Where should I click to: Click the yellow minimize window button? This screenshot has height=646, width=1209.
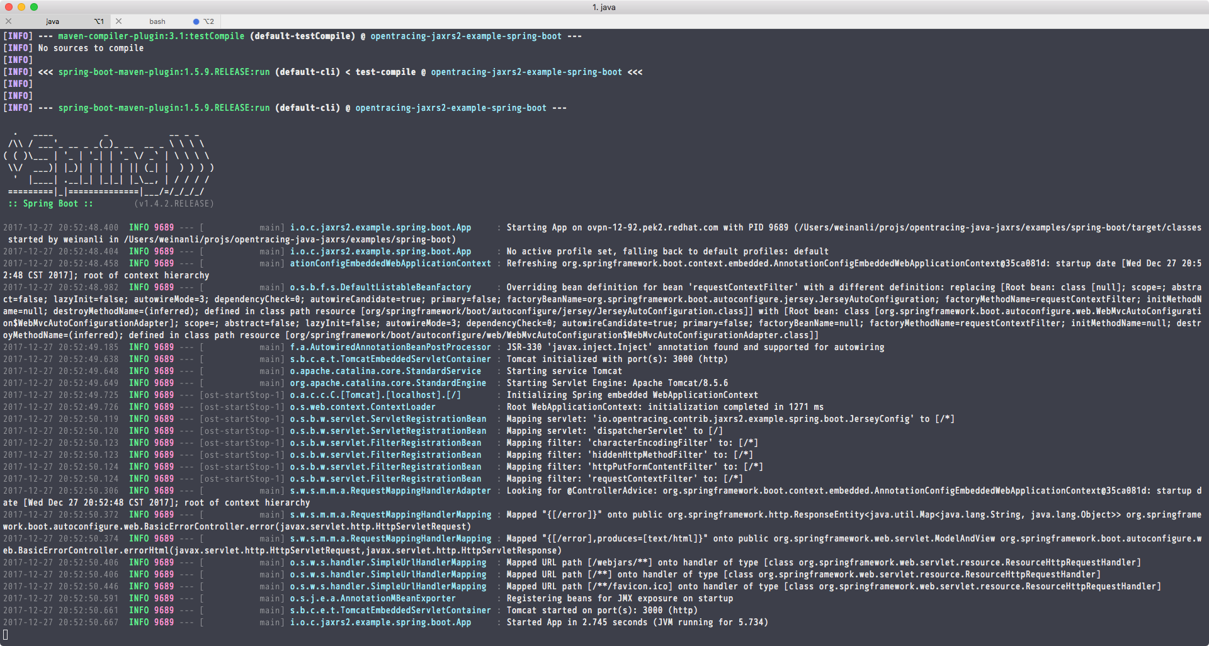tap(21, 7)
